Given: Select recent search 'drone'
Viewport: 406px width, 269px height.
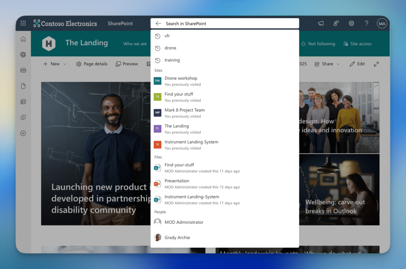Looking at the screenshot, I should (x=224, y=48).
